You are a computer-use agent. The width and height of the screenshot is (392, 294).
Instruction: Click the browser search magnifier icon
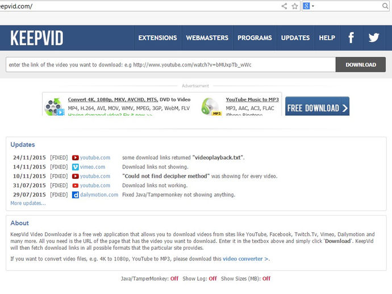coord(385,6)
